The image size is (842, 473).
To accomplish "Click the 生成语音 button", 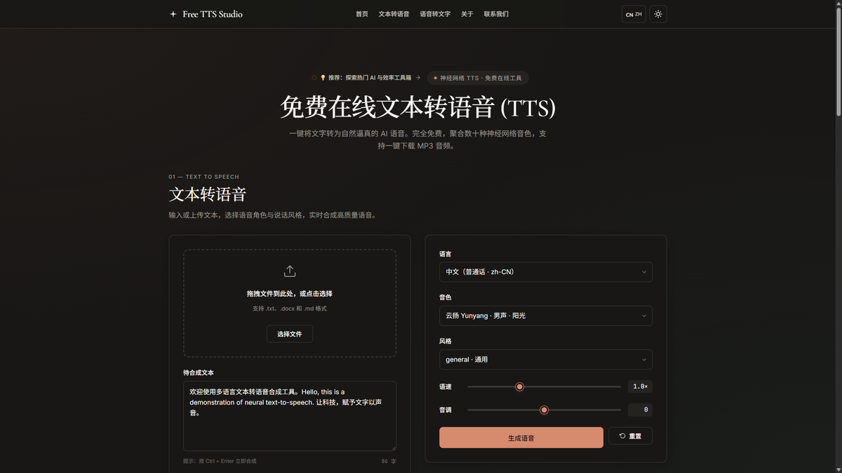I will (x=521, y=437).
